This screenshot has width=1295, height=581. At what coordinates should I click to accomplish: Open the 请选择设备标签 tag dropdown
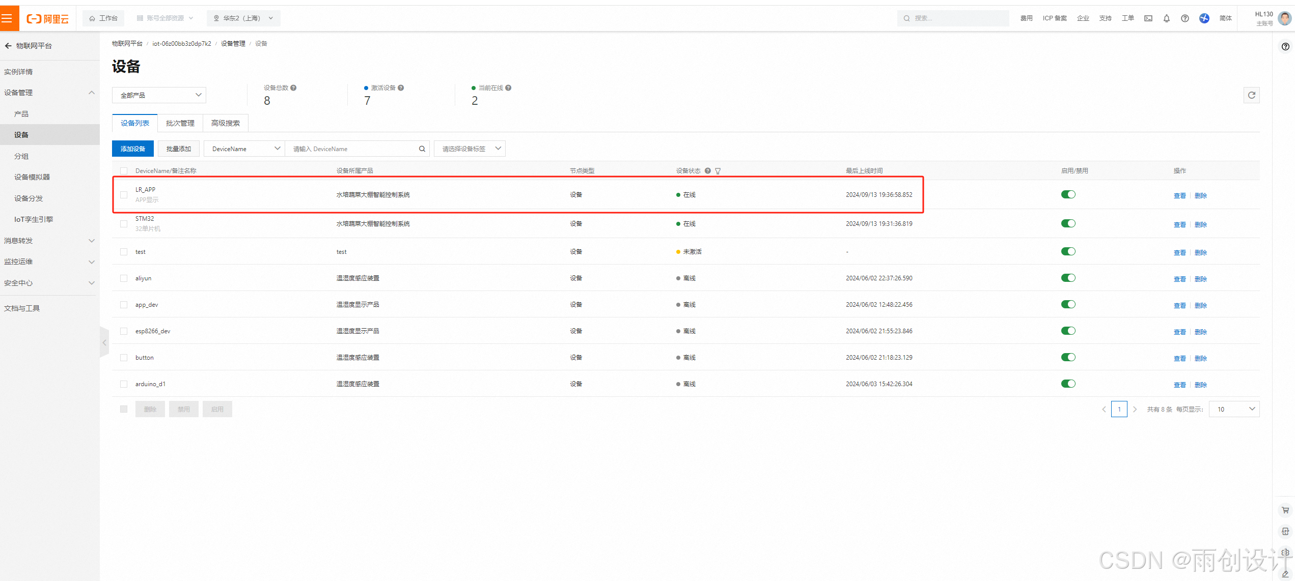[470, 149]
